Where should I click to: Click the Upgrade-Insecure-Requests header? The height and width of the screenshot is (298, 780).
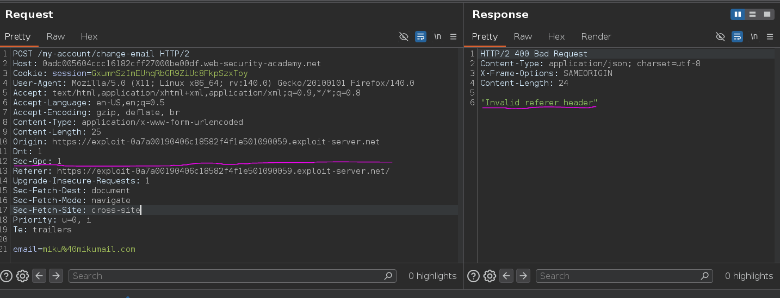tap(82, 181)
